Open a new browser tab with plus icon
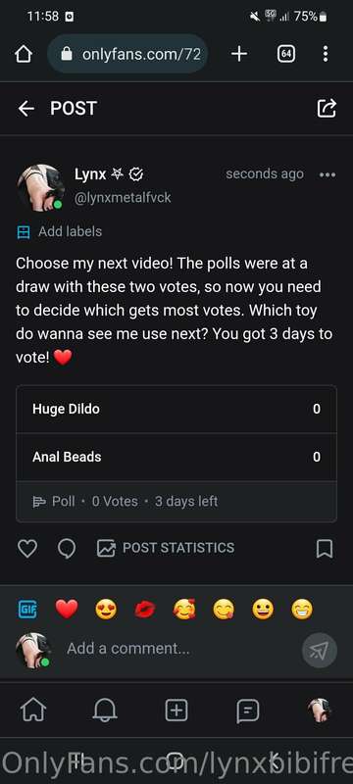This screenshot has height=784, width=353. pyautogui.click(x=239, y=54)
